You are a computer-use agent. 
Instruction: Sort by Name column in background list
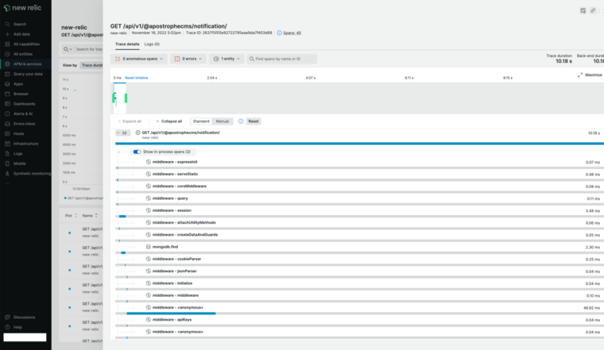90,216
